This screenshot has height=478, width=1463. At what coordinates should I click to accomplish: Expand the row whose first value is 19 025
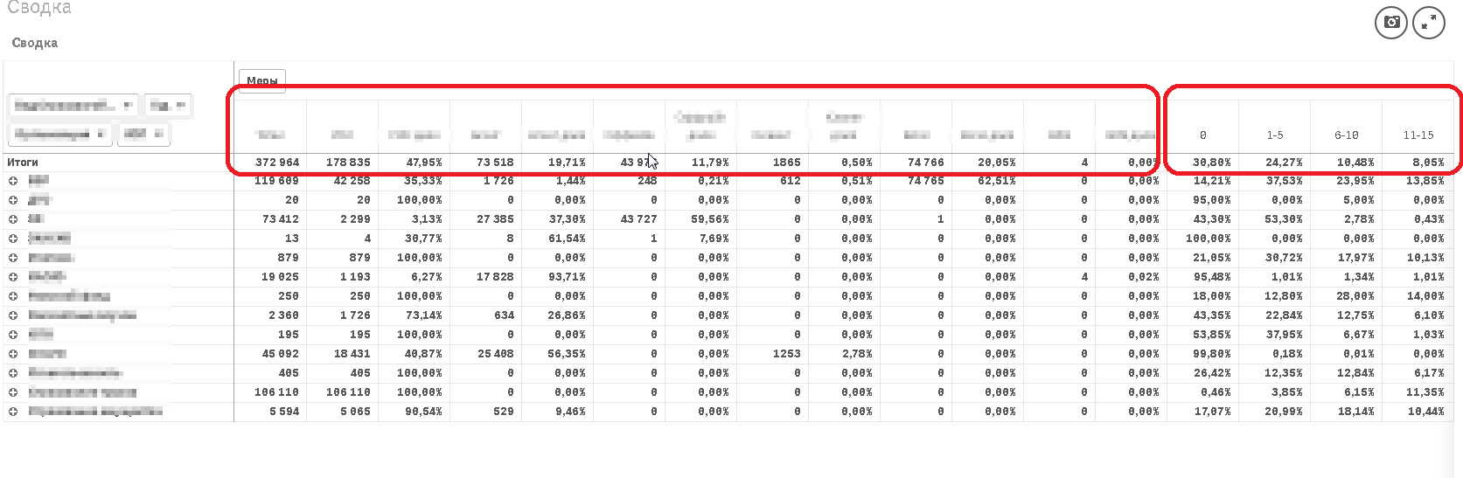pyautogui.click(x=13, y=277)
